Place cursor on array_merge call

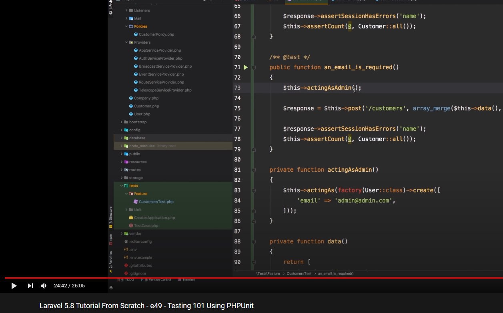point(431,108)
